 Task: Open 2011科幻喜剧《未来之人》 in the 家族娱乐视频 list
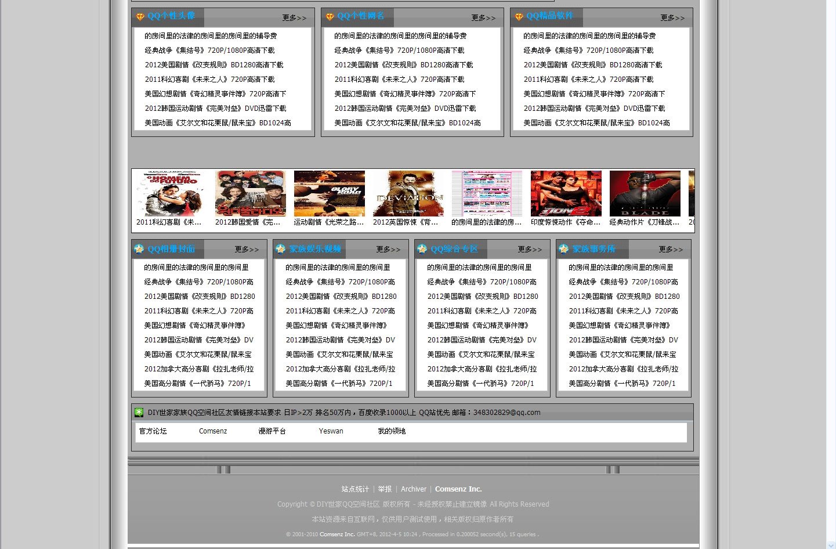click(341, 311)
